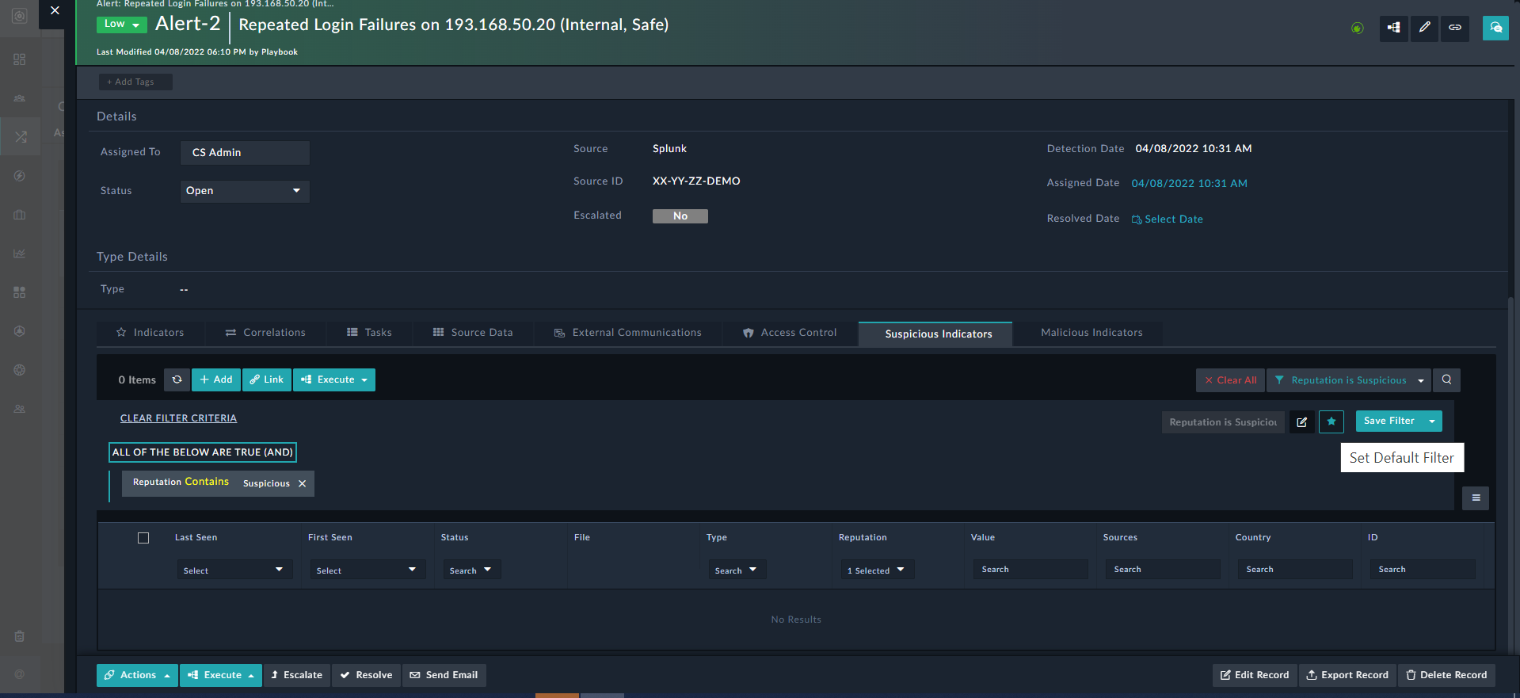Click the edit filter name icon
Image resolution: width=1520 pixels, height=698 pixels.
point(1302,422)
